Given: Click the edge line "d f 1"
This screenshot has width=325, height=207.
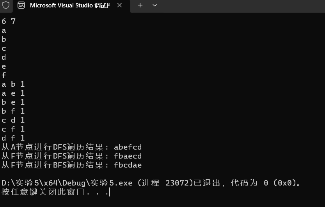Looking at the screenshot, I should point(13,138).
